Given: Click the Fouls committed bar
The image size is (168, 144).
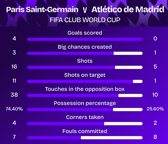Looking at the screenshot, I should [x=85, y=138].
